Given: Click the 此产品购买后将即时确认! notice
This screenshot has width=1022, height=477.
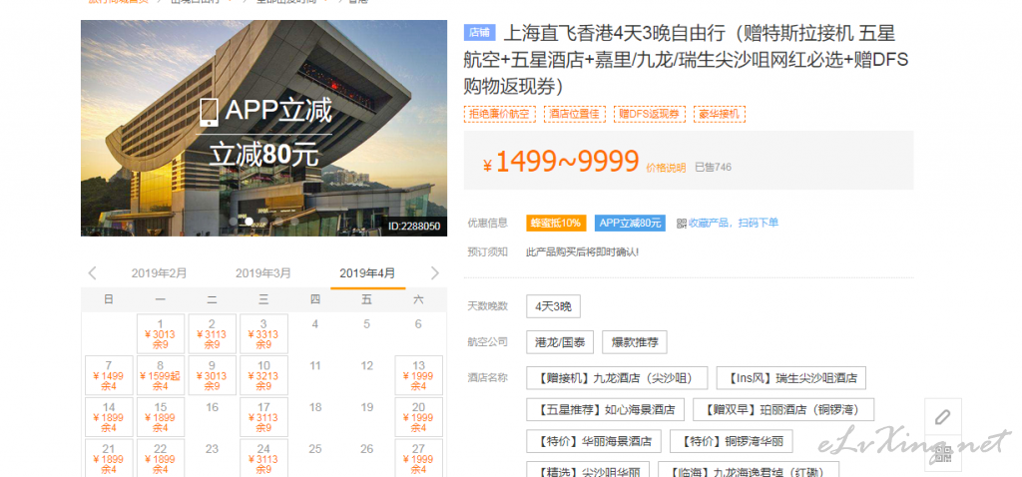Looking at the screenshot, I should [583, 252].
